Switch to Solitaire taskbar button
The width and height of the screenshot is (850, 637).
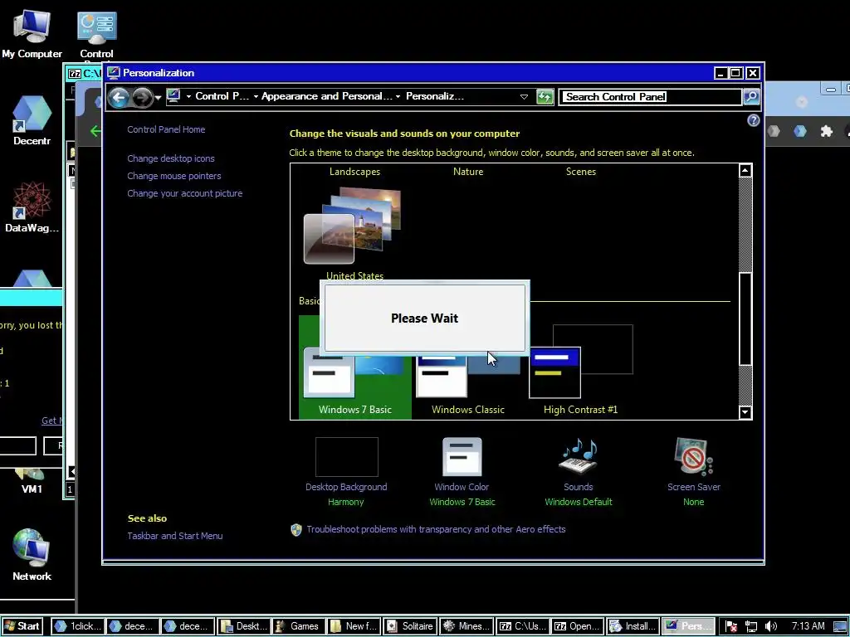410,626
